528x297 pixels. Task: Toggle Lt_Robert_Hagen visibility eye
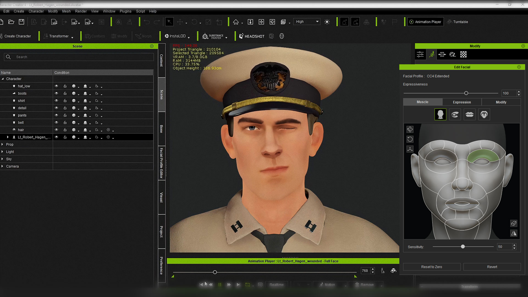tap(56, 137)
